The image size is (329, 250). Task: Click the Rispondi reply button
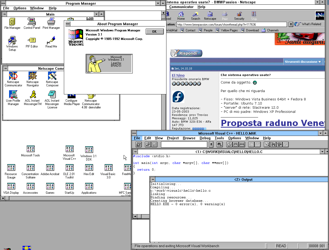click(x=186, y=53)
